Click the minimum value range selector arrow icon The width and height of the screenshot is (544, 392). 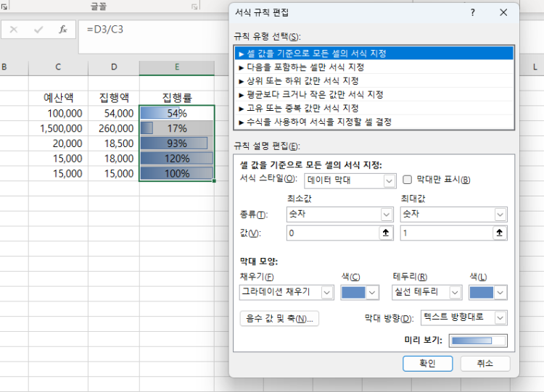click(385, 233)
